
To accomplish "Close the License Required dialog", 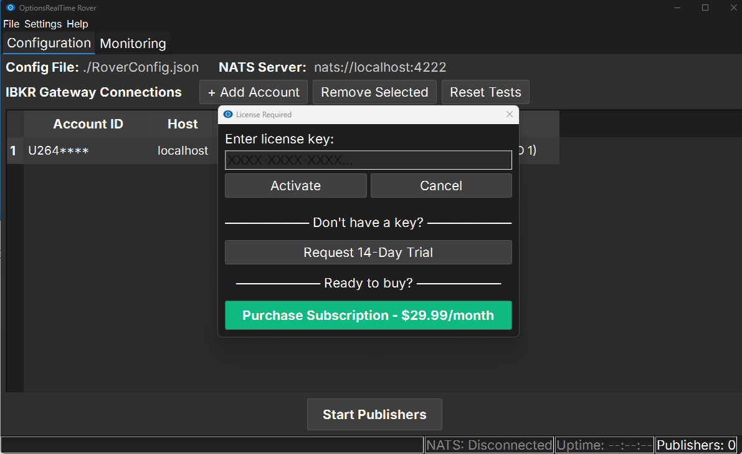I will click(x=510, y=115).
